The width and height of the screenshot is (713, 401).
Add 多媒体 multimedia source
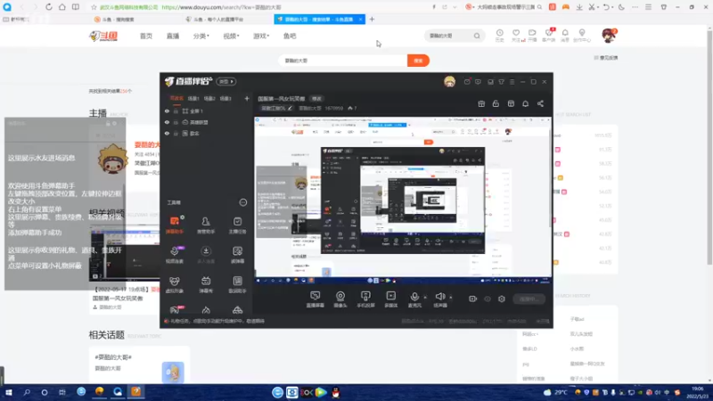pos(390,299)
